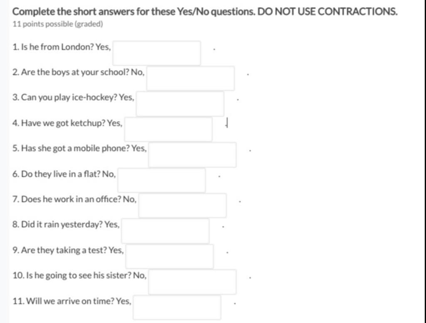
Task: Click the input for "Do they live in a flat?"
Action: [162, 180]
